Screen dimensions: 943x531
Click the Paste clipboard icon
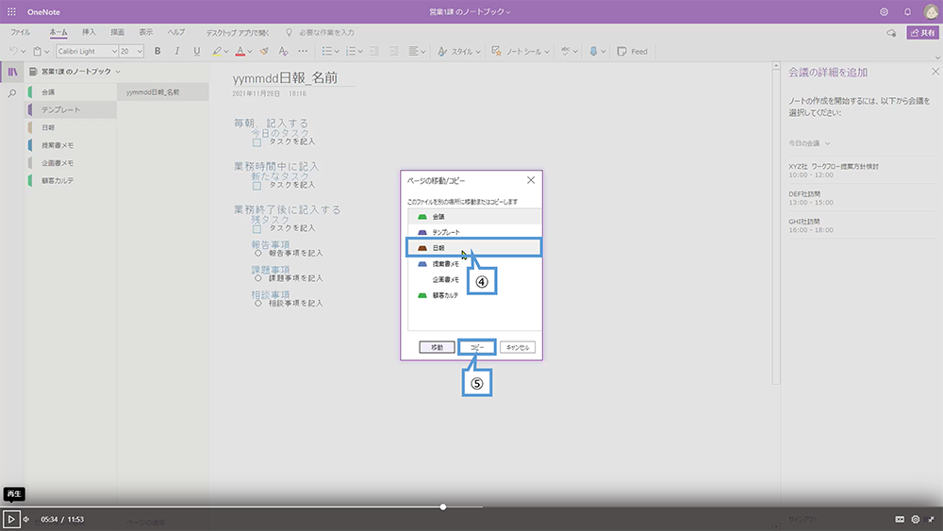38,51
